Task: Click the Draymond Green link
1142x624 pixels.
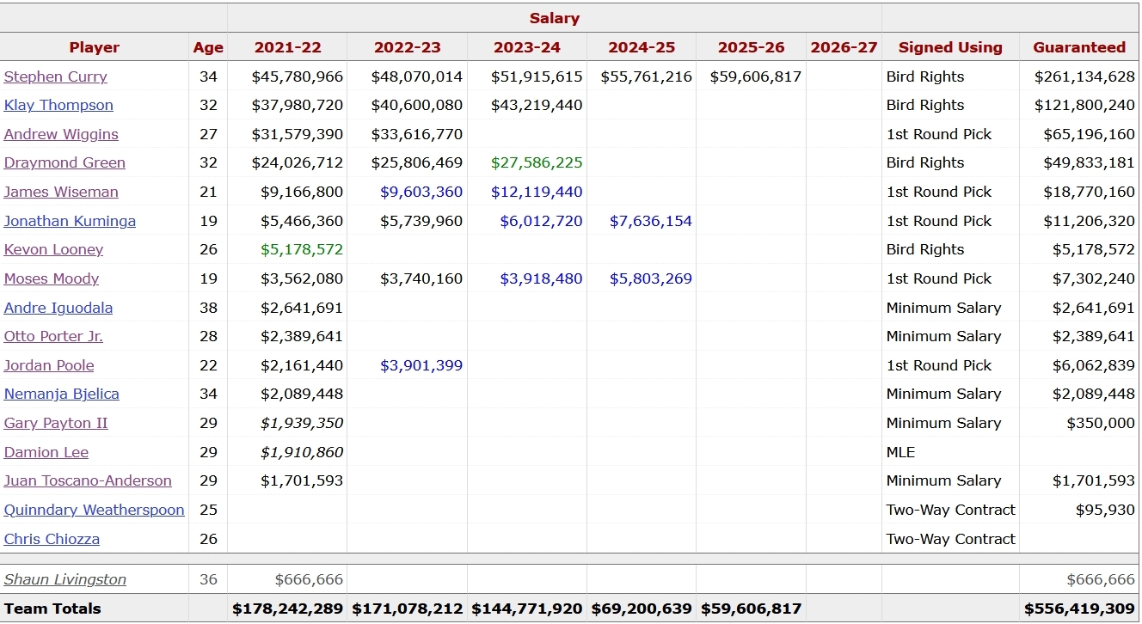Action: pyautogui.click(x=64, y=162)
